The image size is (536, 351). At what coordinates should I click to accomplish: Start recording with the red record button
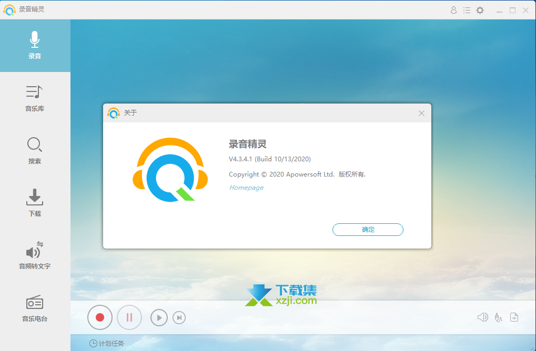pyautogui.click(x=100, y=317)
